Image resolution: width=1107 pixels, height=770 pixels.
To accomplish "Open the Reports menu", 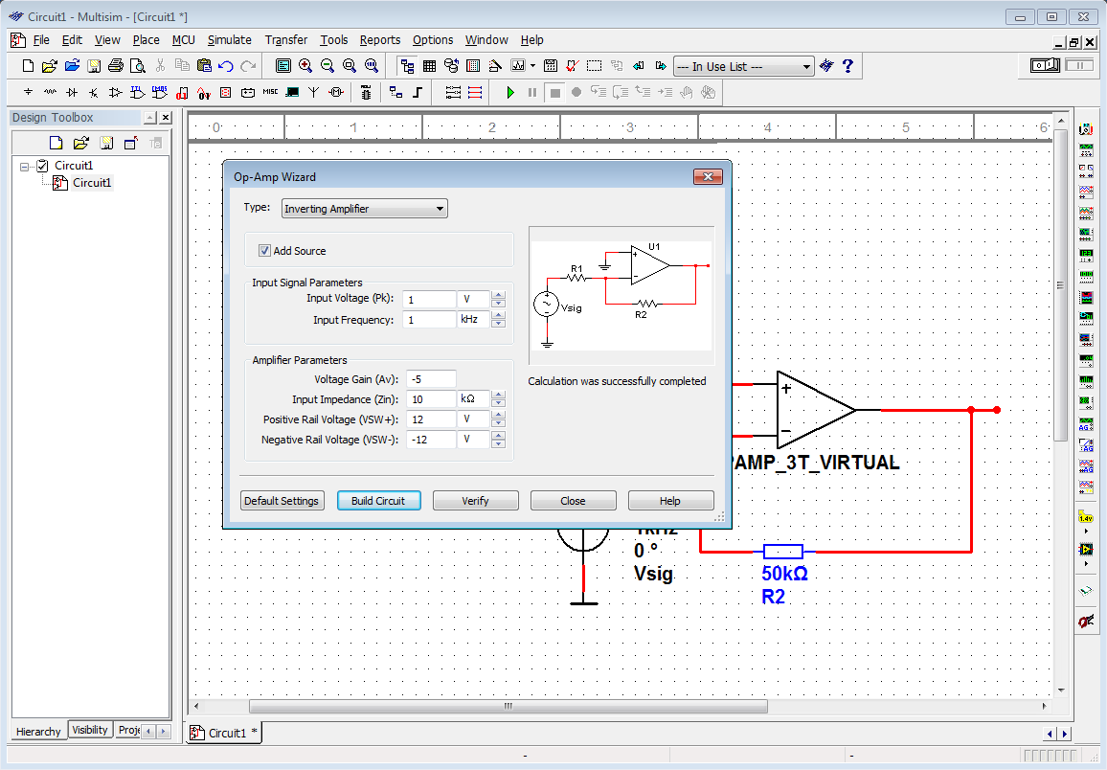I will point(380,40).
